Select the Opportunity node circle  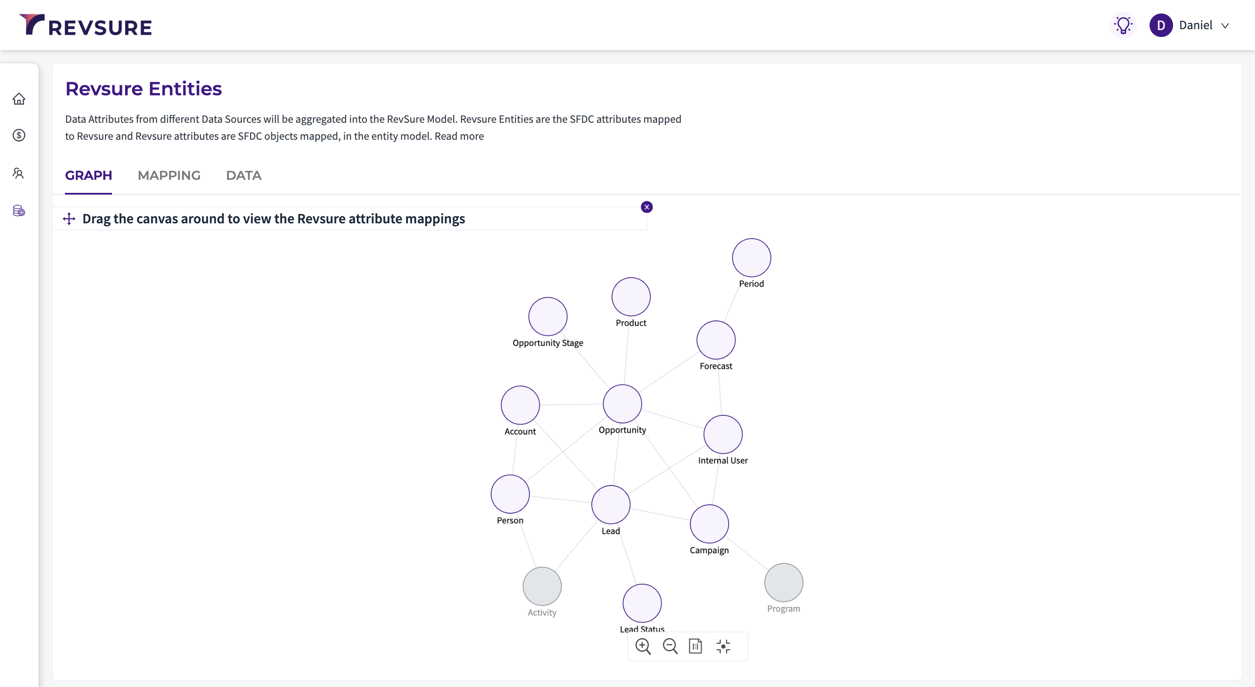[x=622, y=404]
